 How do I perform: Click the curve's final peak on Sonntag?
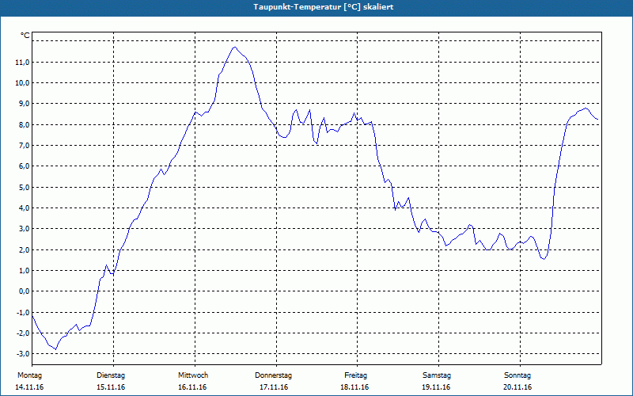pyautogui.click(x=586, y=108)
